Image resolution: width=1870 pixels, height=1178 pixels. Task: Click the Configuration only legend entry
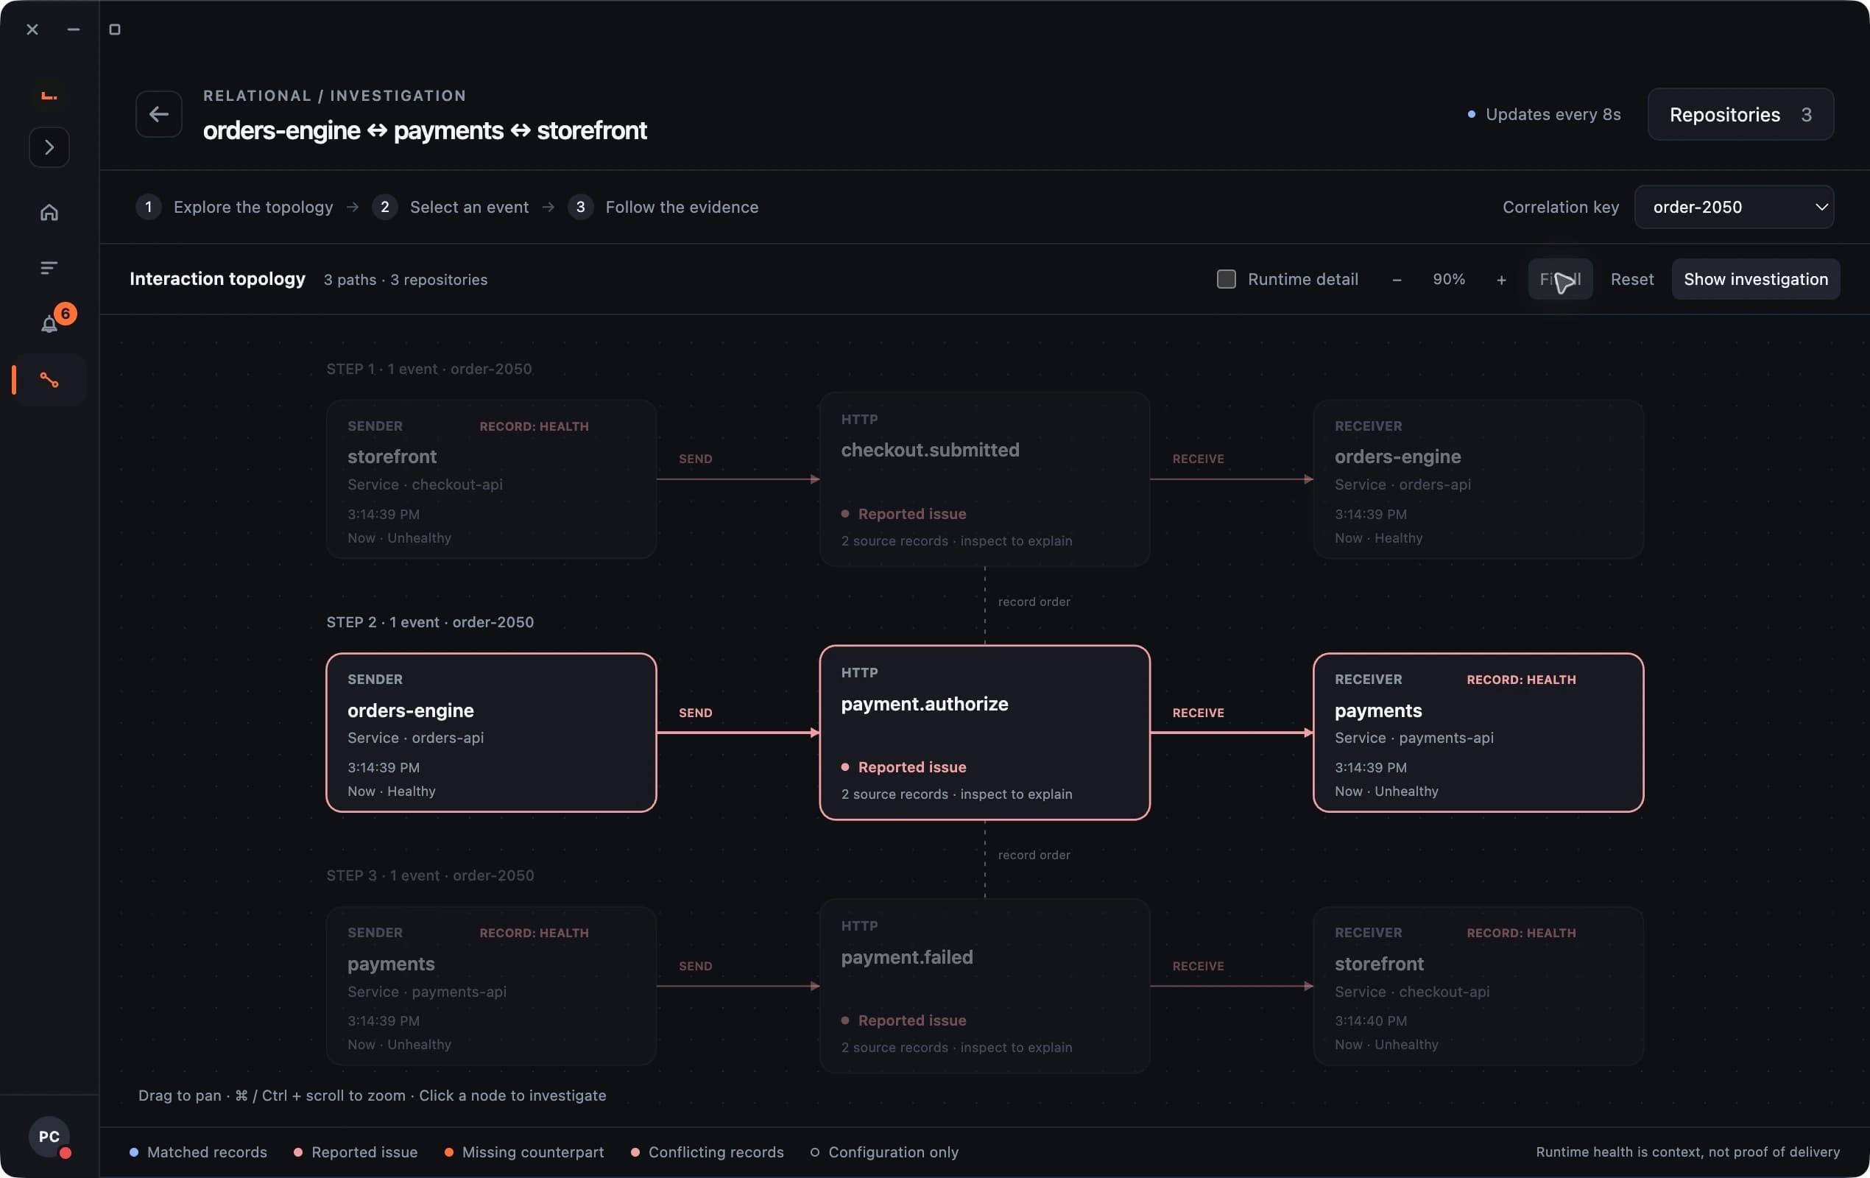click(884, 1151)
